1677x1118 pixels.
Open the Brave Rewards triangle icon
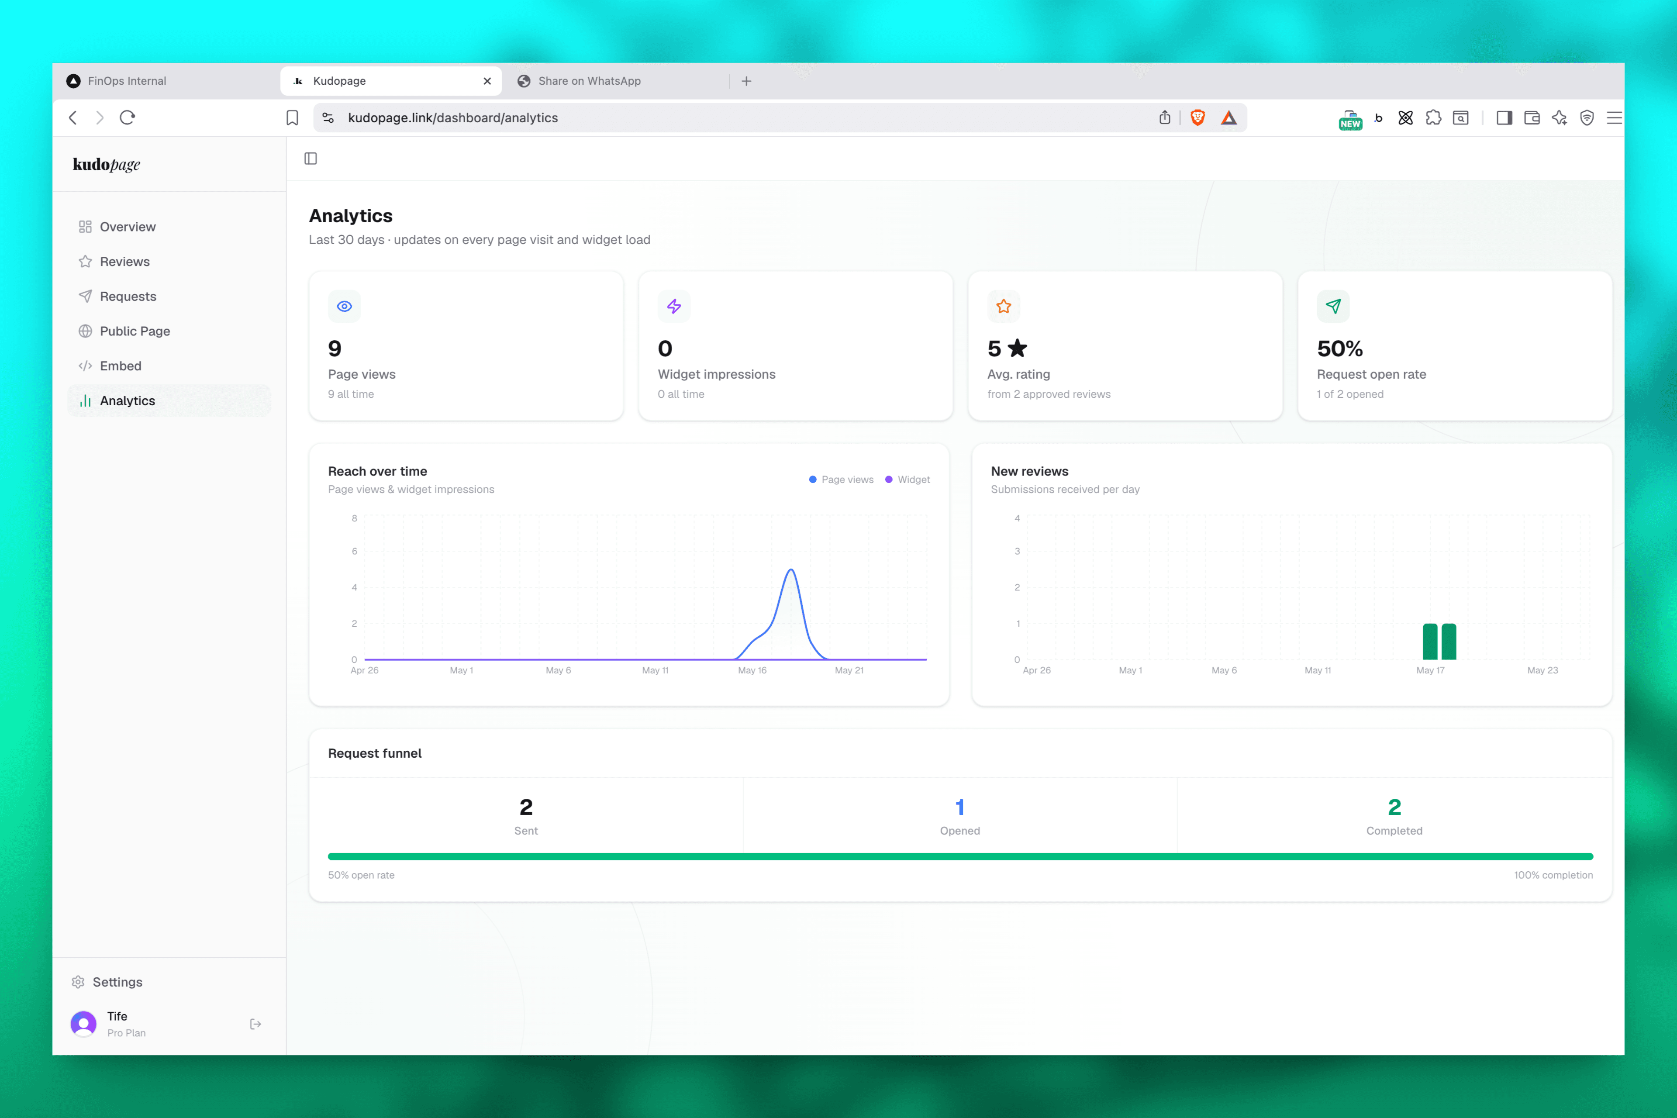[1228, 117]
